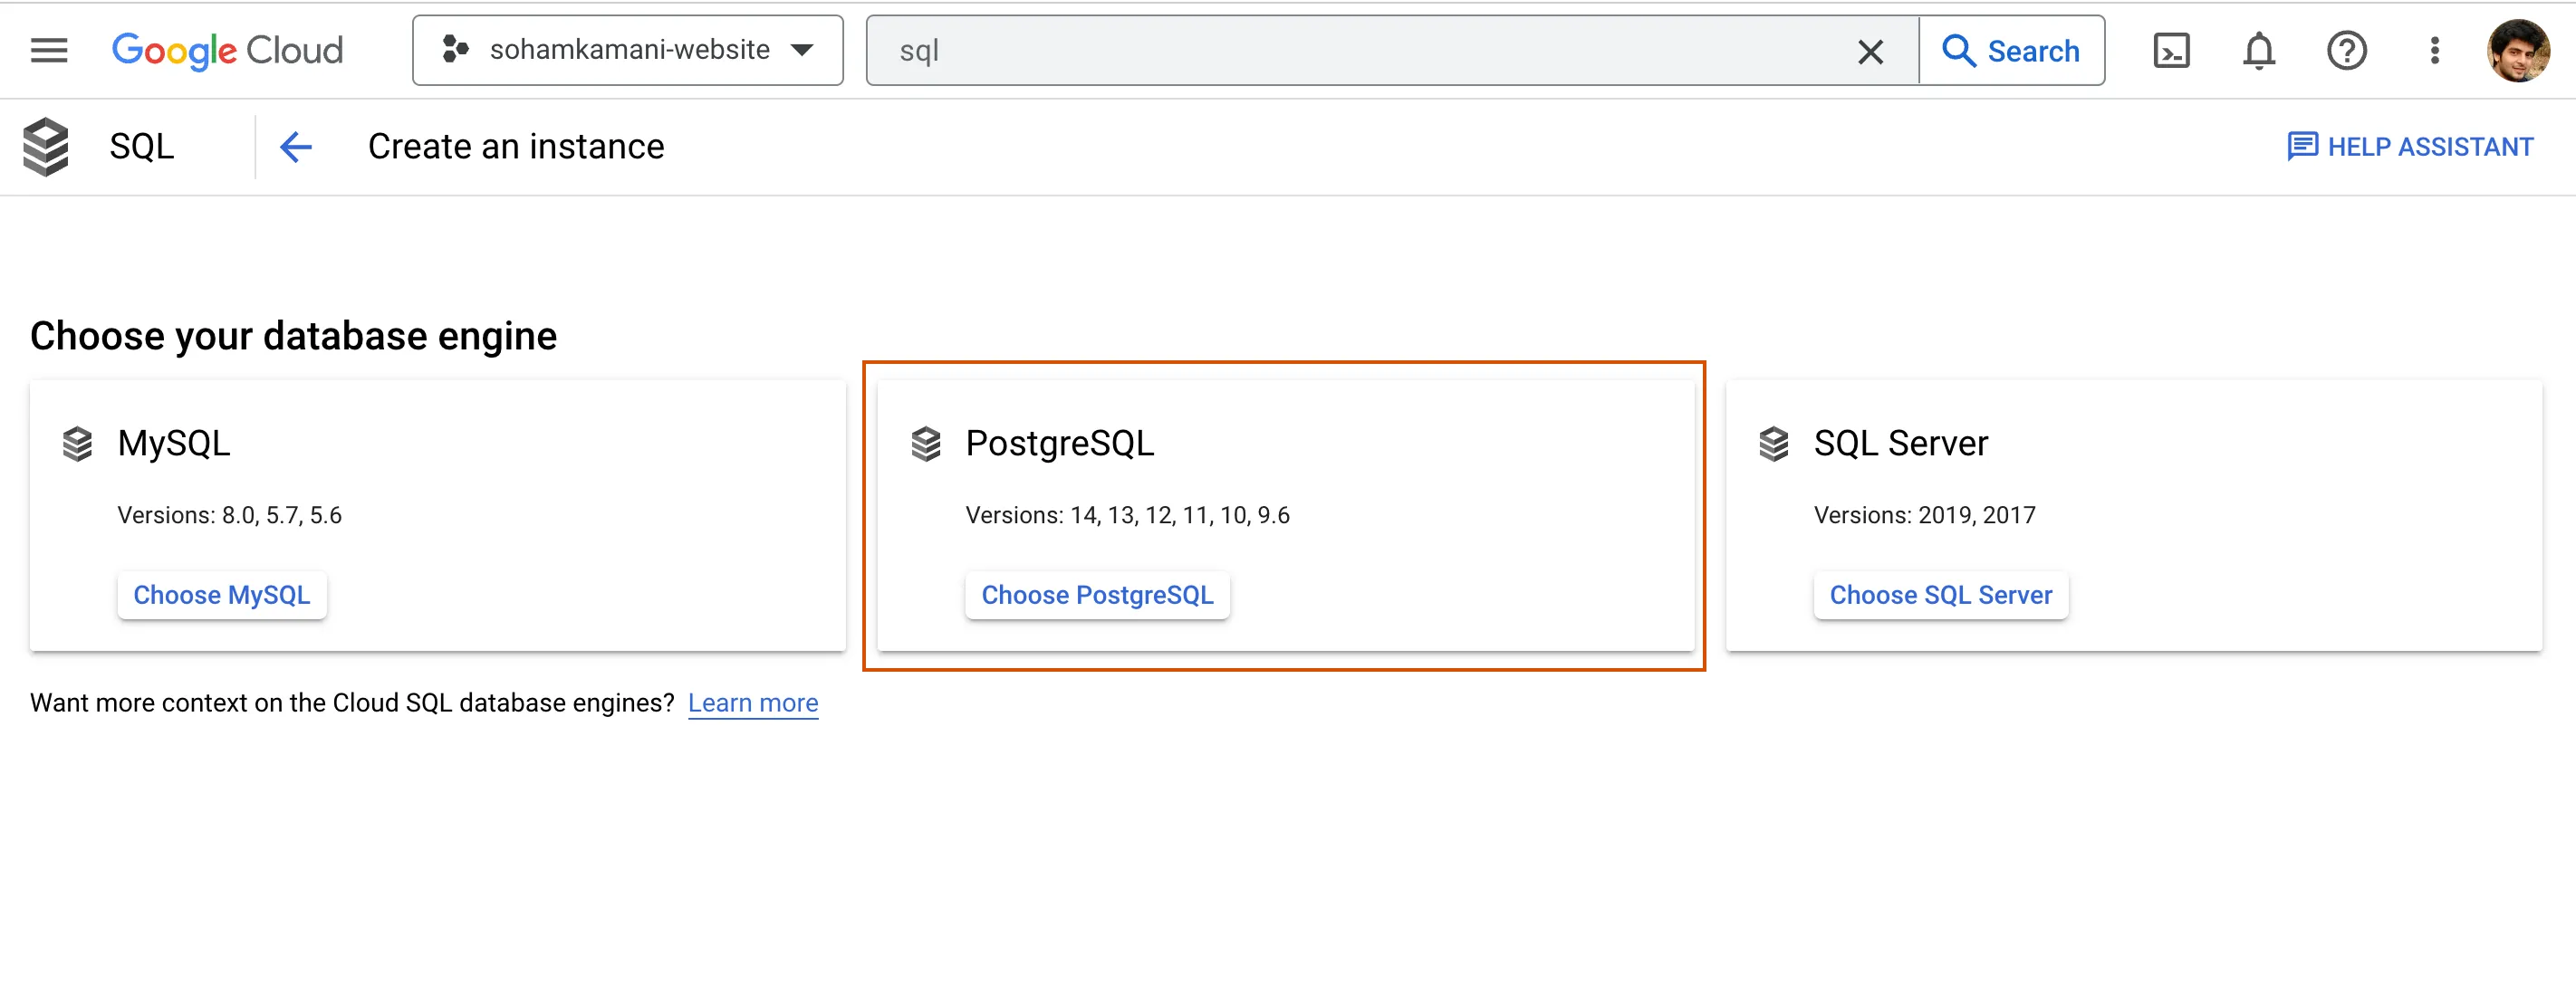The height and width of the screenshot is (994, 2576).
Task: Open the notifications bell
Action: [x=2258, y=51]
